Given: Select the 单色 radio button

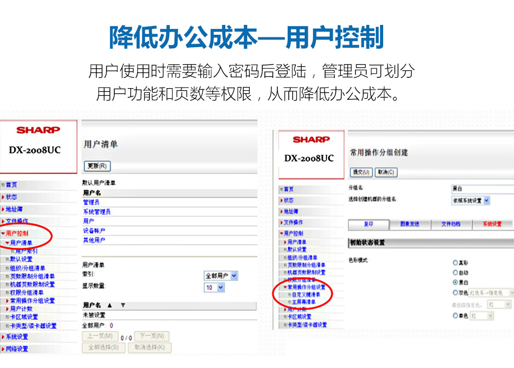Looking at the screenshot, I should (x=455, y=315).
